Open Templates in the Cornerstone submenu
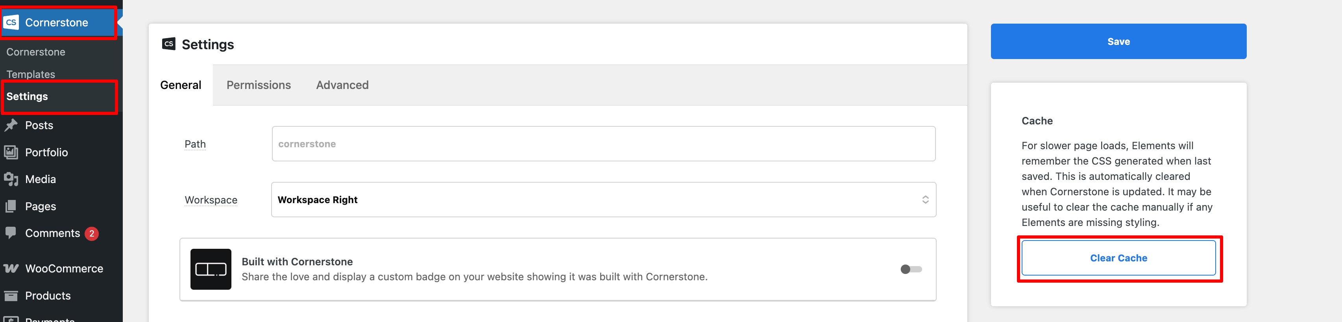1342x322 pixels. pyautogui.click(x=31, y=74)
